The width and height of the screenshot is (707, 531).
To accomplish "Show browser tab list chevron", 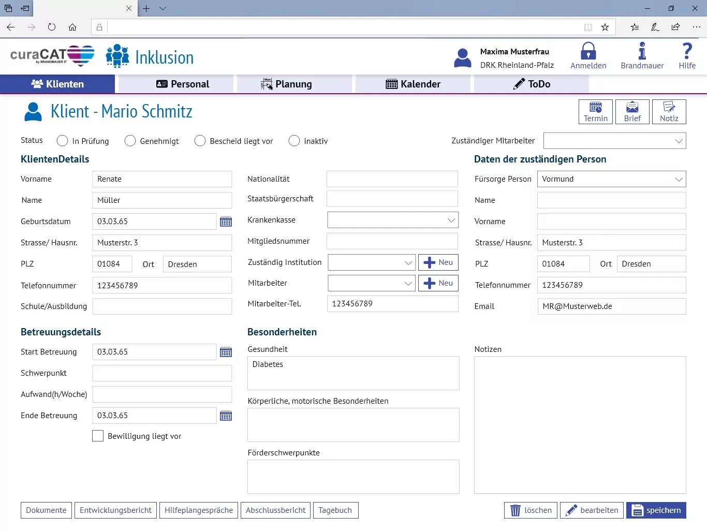I will pyautogui.click(x=163, y=8).
